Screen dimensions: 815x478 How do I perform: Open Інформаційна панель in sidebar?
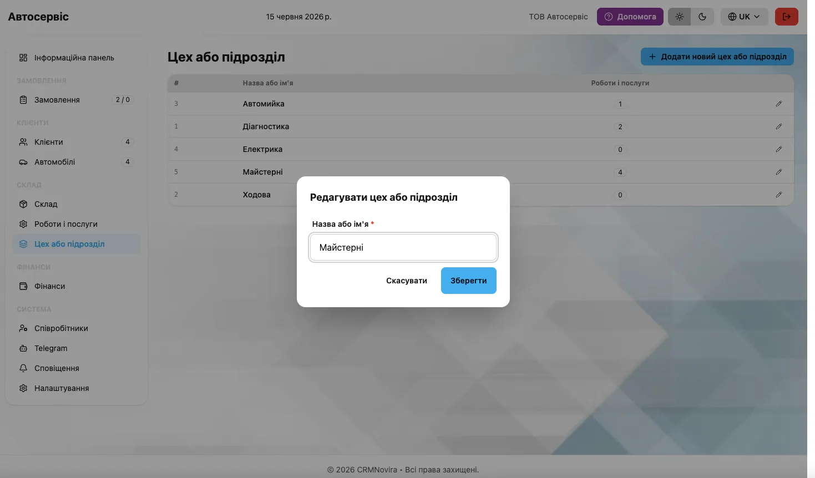(x=76, y=58)
